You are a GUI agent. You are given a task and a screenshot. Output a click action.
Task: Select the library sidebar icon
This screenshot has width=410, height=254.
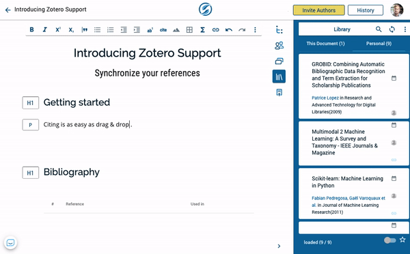(279, 76)
